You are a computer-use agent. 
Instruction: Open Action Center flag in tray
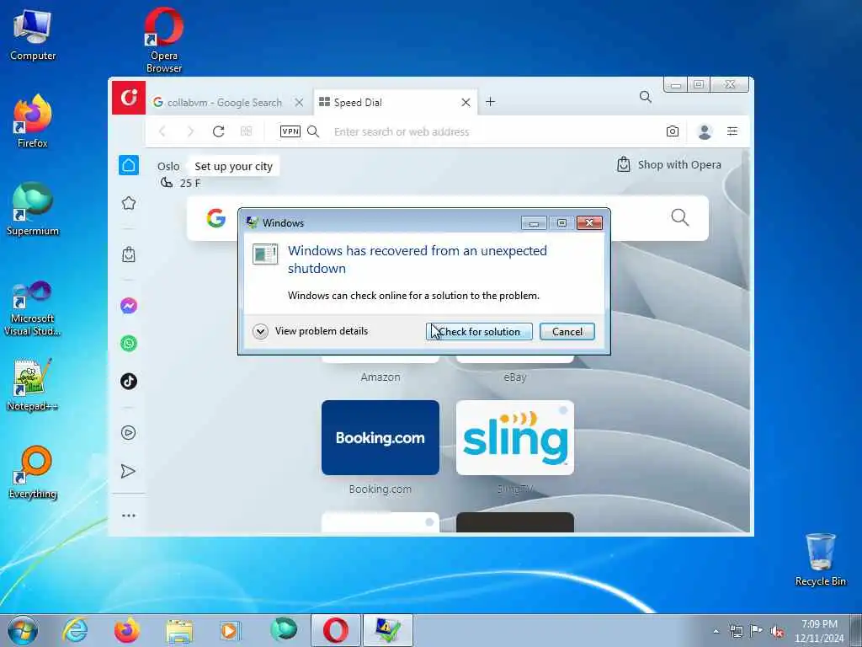tap(757, 631)
